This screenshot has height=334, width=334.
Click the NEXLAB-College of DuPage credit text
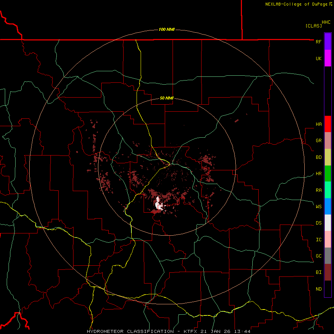296,4
